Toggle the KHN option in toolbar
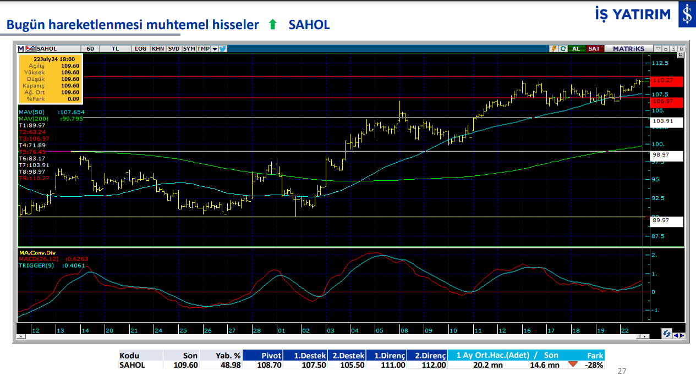This screenshot has width=696, height=382. (158, 48)
